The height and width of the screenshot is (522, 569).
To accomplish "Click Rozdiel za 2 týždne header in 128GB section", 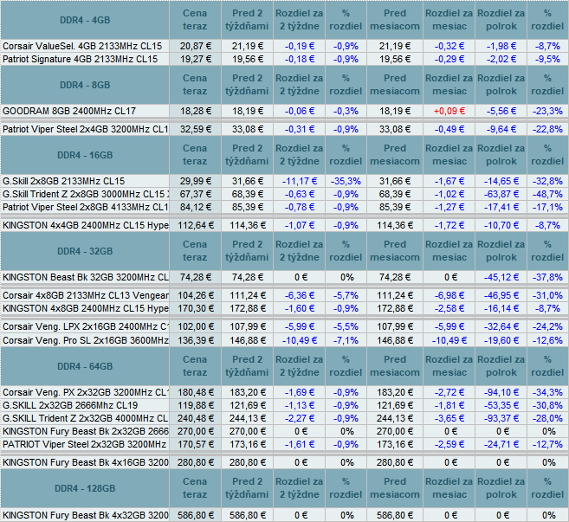I will point(300,488).
